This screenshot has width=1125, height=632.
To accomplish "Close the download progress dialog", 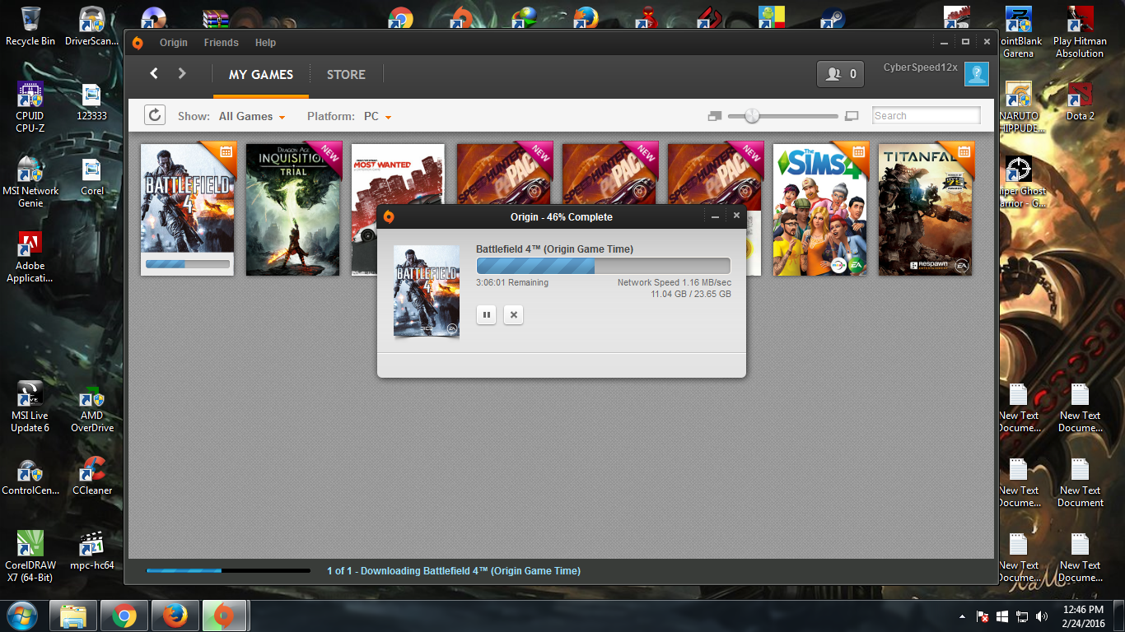I will tap(736, 216).
